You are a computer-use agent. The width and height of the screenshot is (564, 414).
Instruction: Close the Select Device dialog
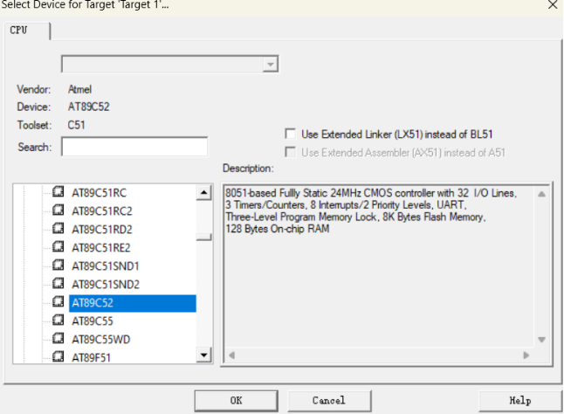pyautogui.click(x=551, y=5)
